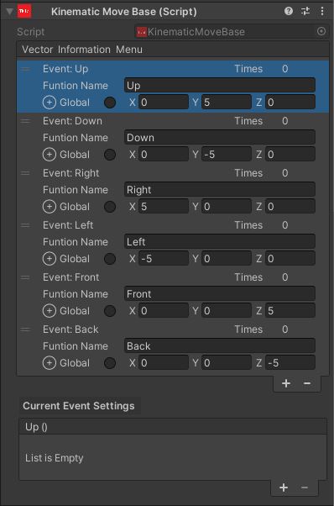
Task: Remove selected event with the list minus button
Action: pos(307,383)
